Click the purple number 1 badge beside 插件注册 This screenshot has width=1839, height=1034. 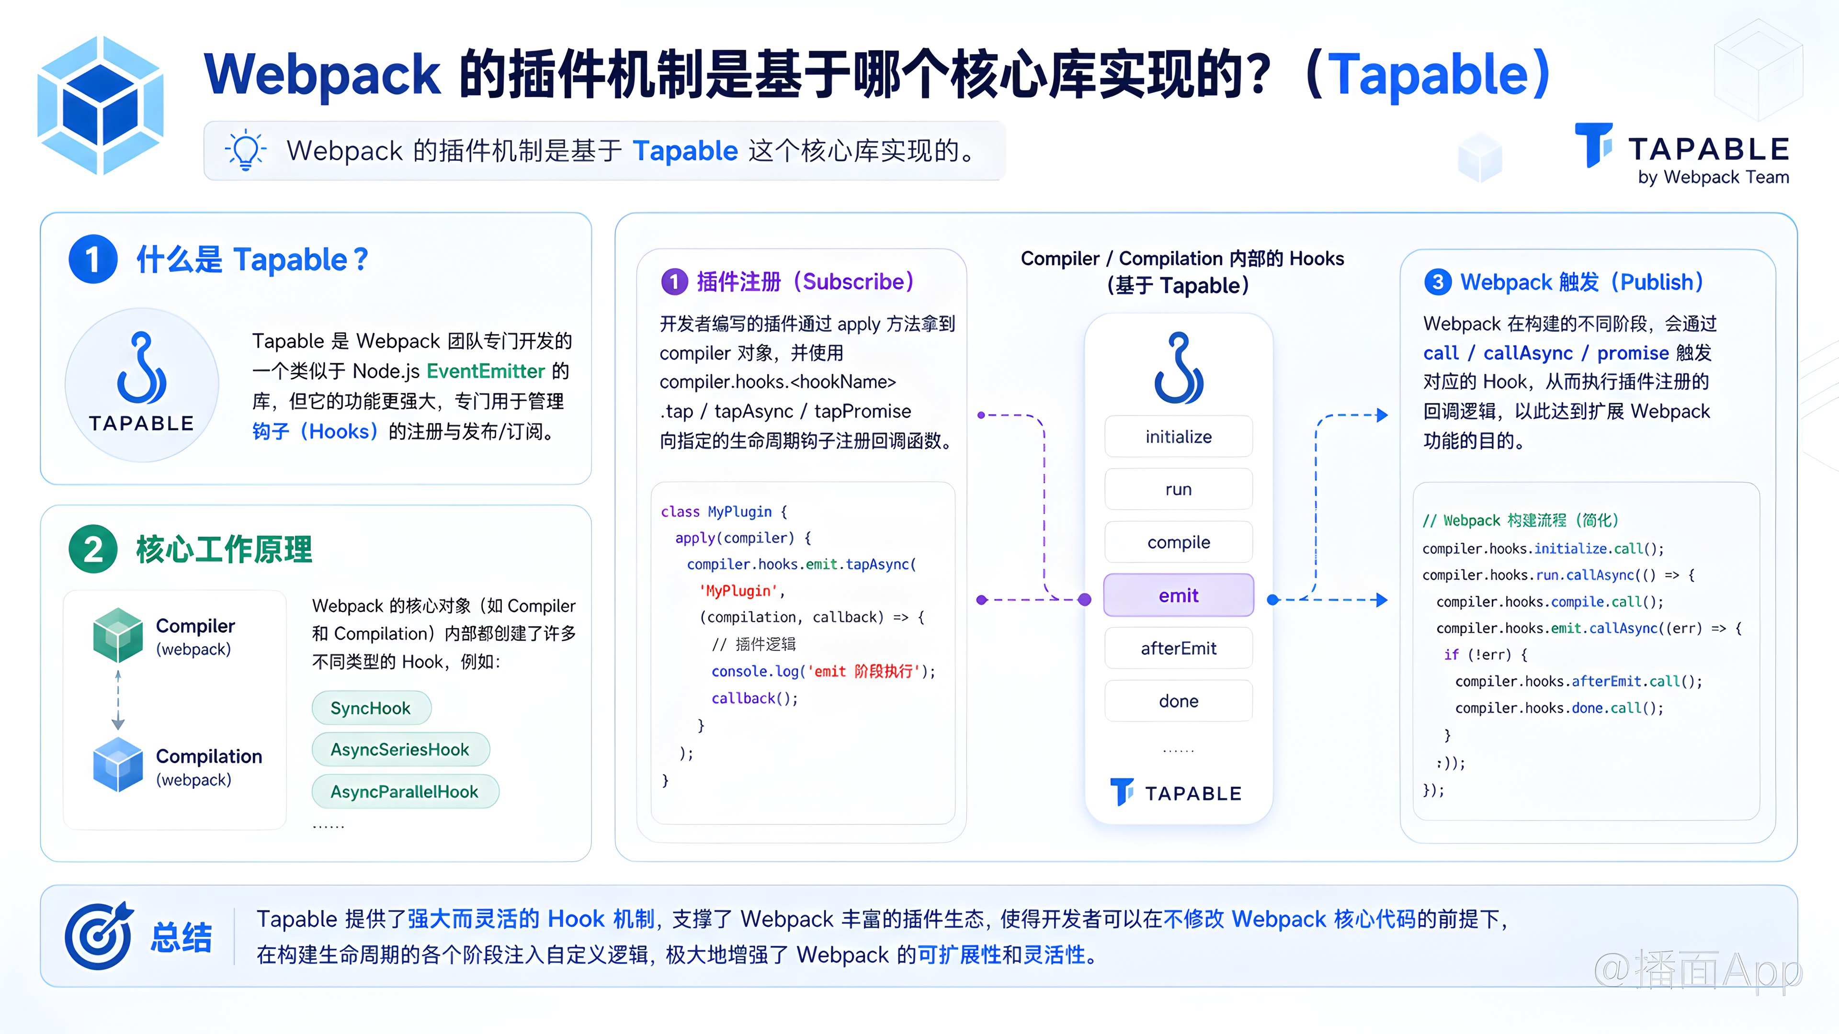pos(674,282)
